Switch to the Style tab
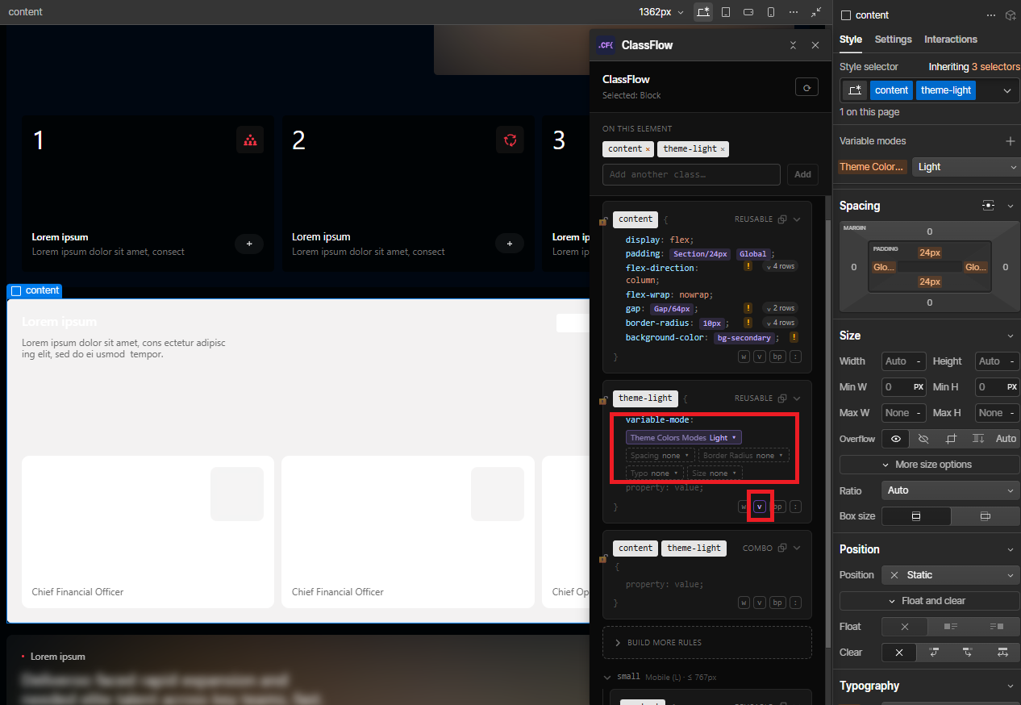Image resolution: width=1021 pixels, height=705 pixels. (851, 40)
